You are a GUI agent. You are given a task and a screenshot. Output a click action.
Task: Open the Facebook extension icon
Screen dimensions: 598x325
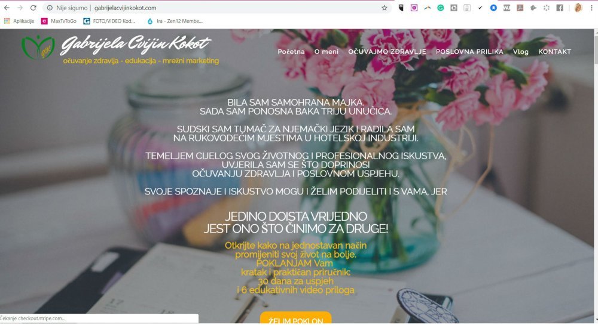click(x=560, y=8)
